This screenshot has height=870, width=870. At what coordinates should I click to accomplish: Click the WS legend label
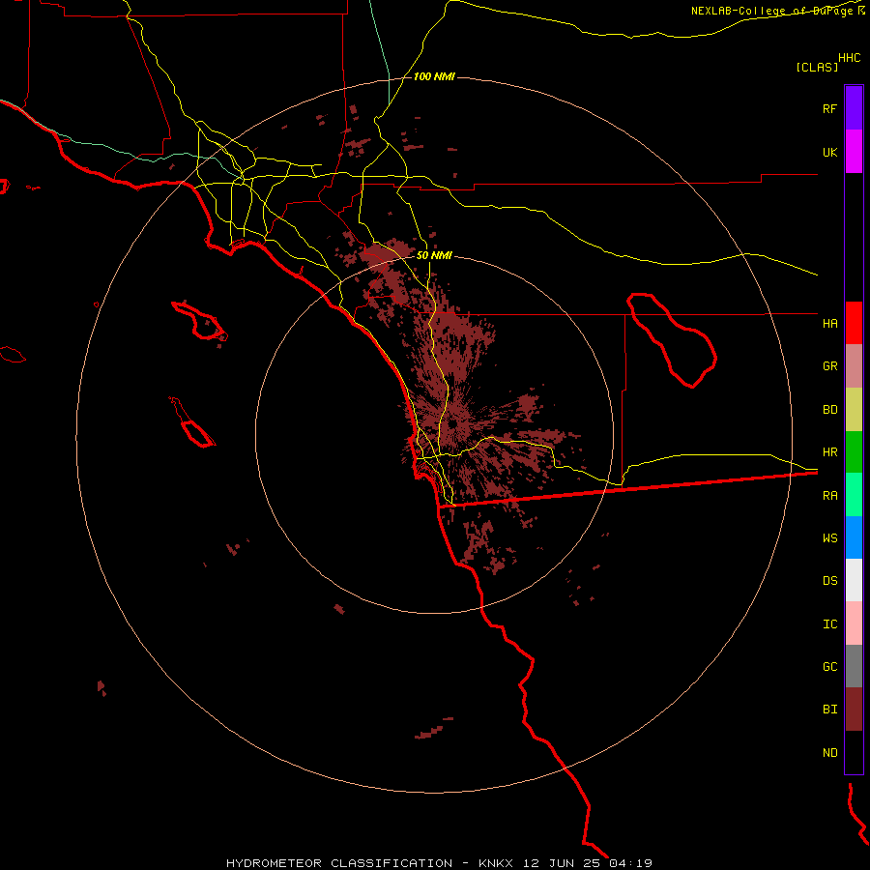coord(829,538)
